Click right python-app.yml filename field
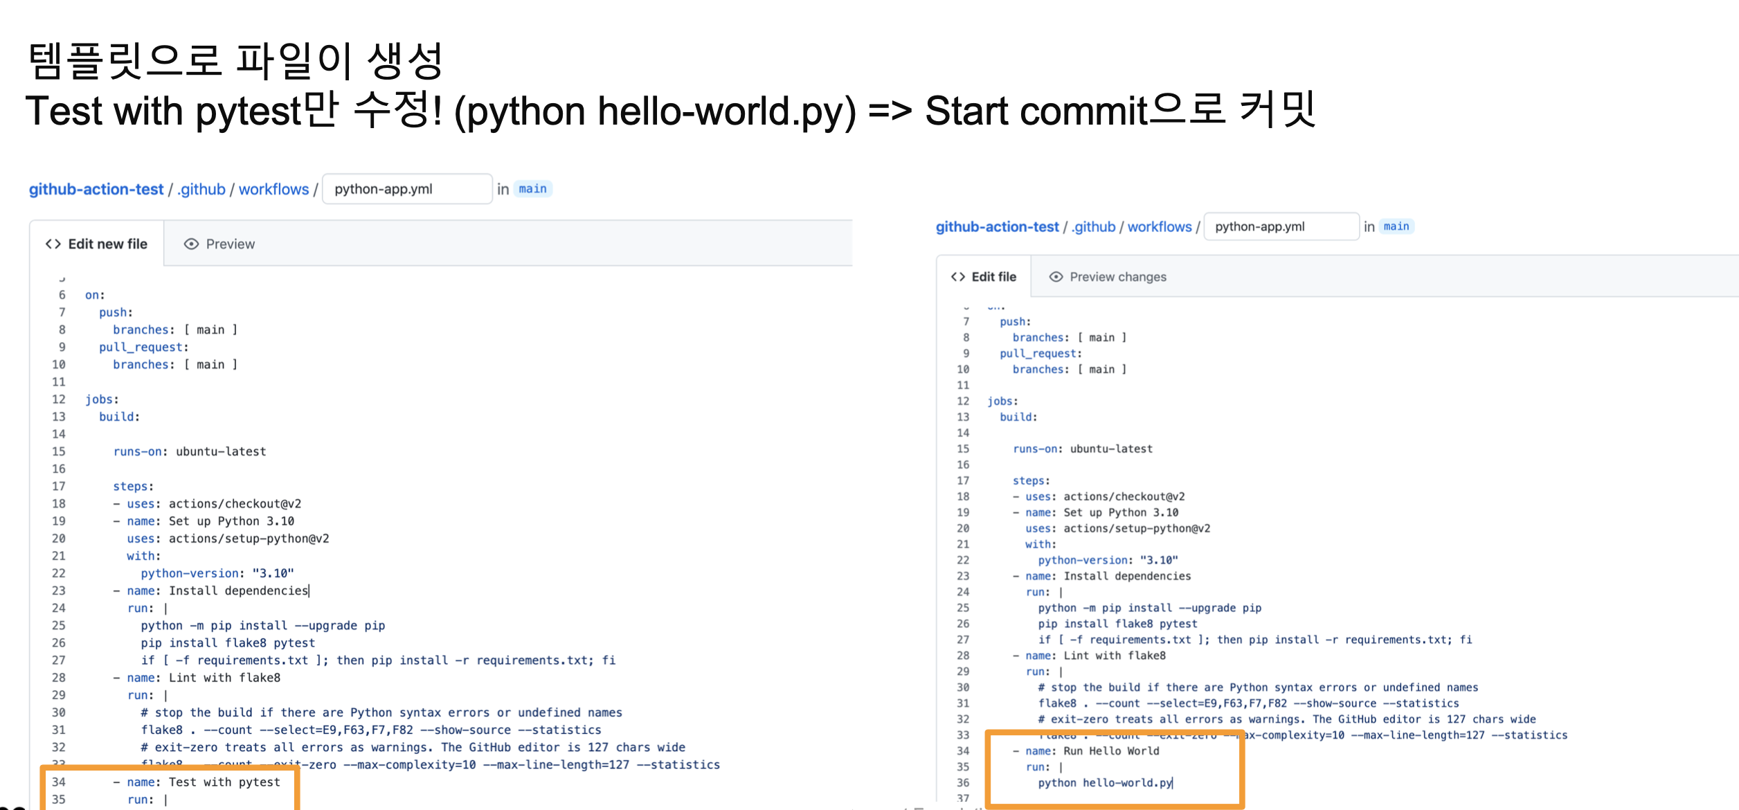1739x810 pixels. click(x=1281, y=226)
